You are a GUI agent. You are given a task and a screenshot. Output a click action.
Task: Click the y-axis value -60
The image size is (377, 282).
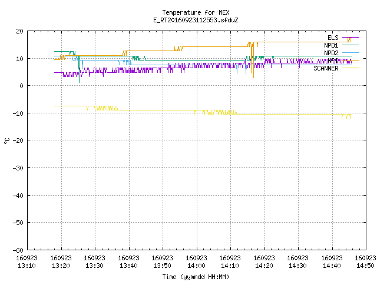point(18,250)
